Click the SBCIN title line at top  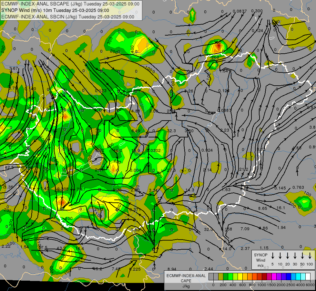tap(68, 17)
